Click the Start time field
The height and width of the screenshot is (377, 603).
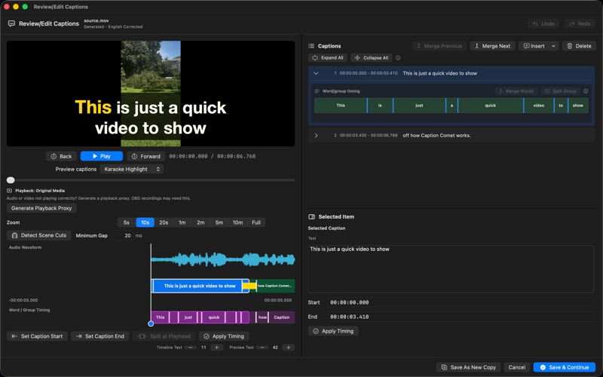click(461, 302)
